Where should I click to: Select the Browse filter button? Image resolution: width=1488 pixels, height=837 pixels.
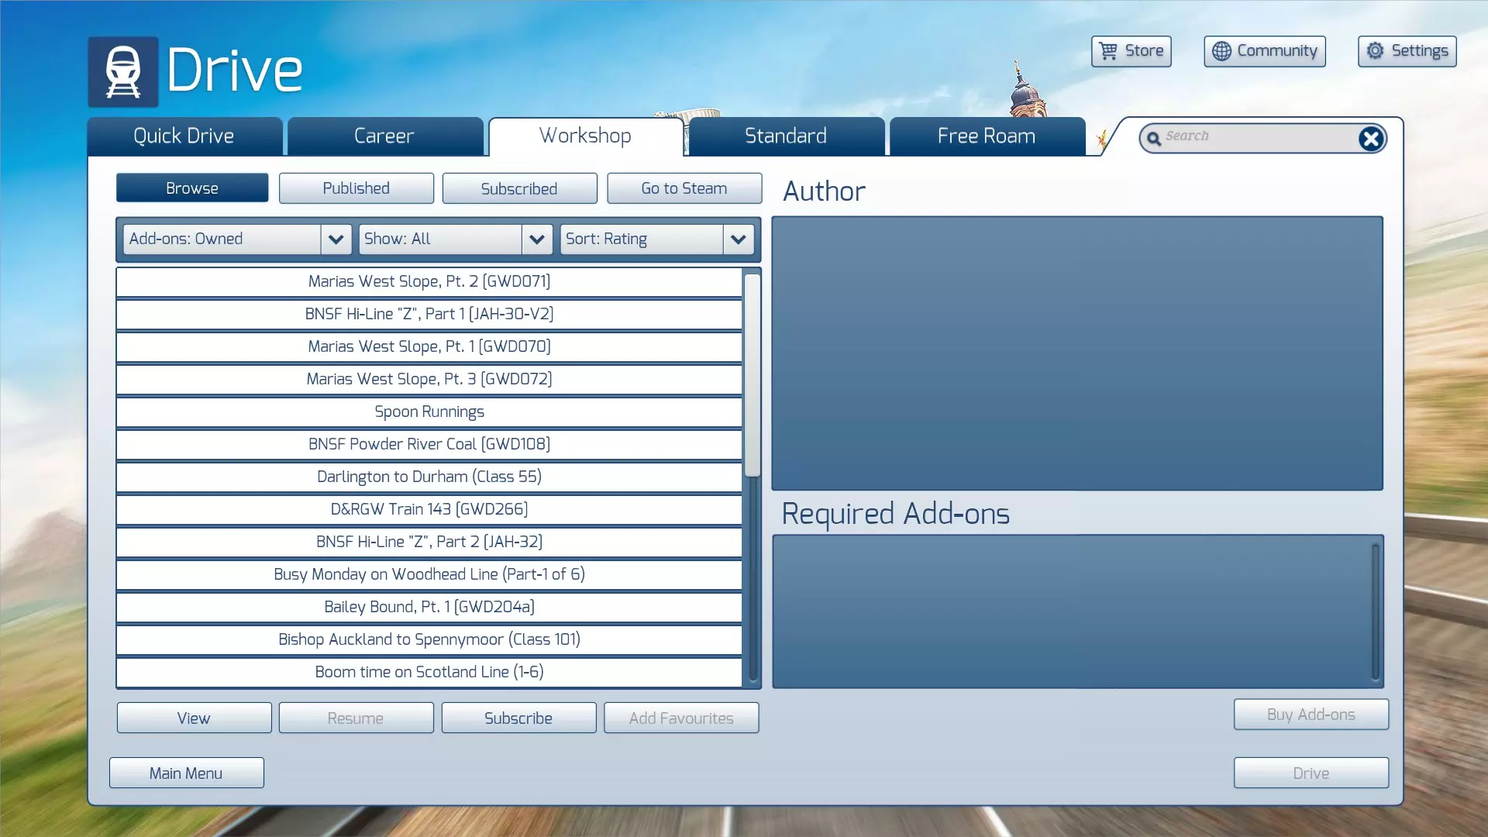pos(191,188)
